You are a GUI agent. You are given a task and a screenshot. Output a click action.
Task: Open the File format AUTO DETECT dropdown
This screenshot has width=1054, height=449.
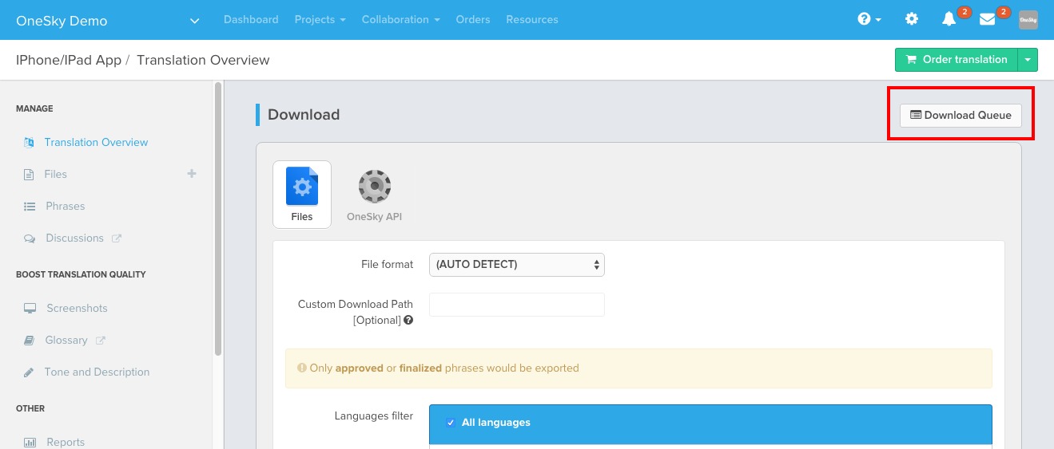[x=517, y=265]
